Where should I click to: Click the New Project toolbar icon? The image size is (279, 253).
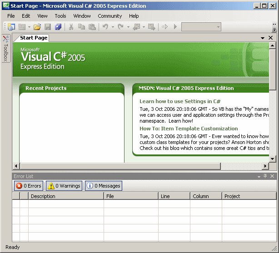(x=11, y=27)
